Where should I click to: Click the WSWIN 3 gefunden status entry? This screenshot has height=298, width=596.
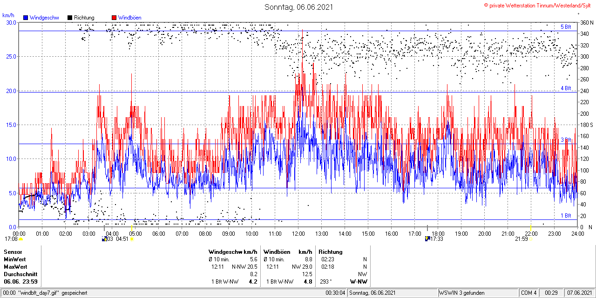[x=462, y=293]
